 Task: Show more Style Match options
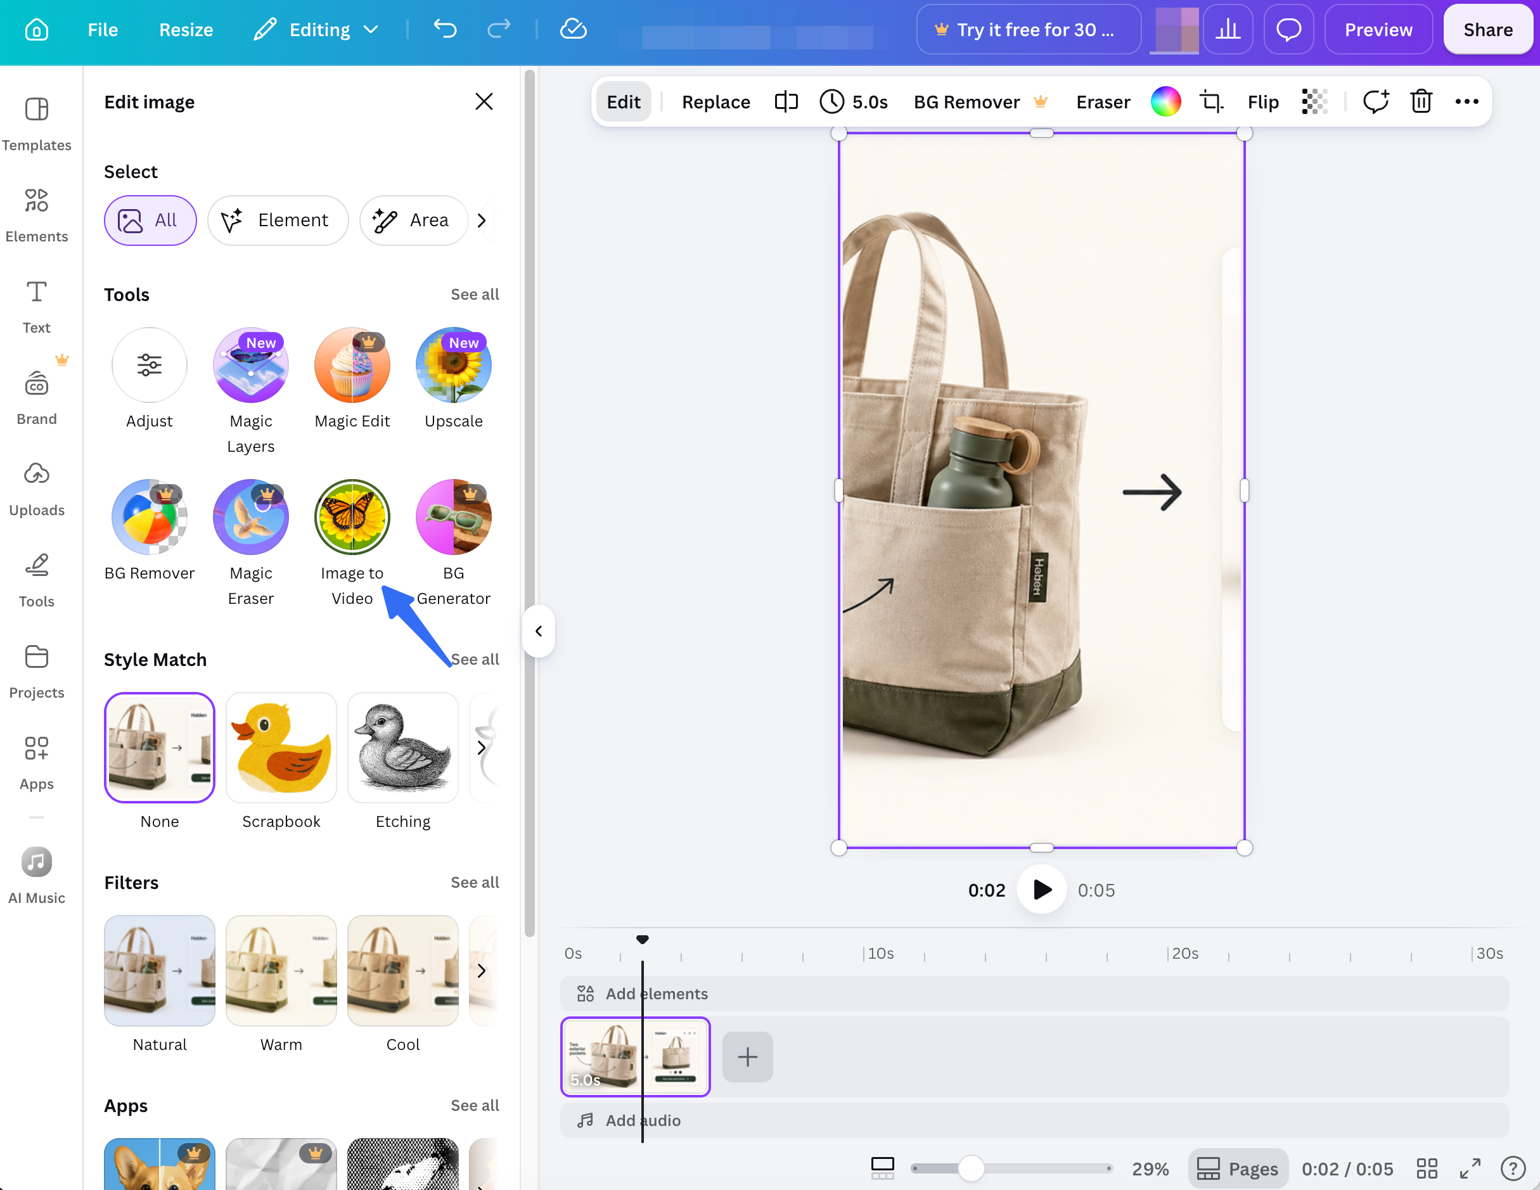click(482, 747)
